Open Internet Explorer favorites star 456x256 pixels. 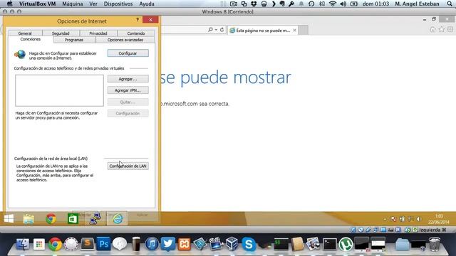(x=442, y=30)
